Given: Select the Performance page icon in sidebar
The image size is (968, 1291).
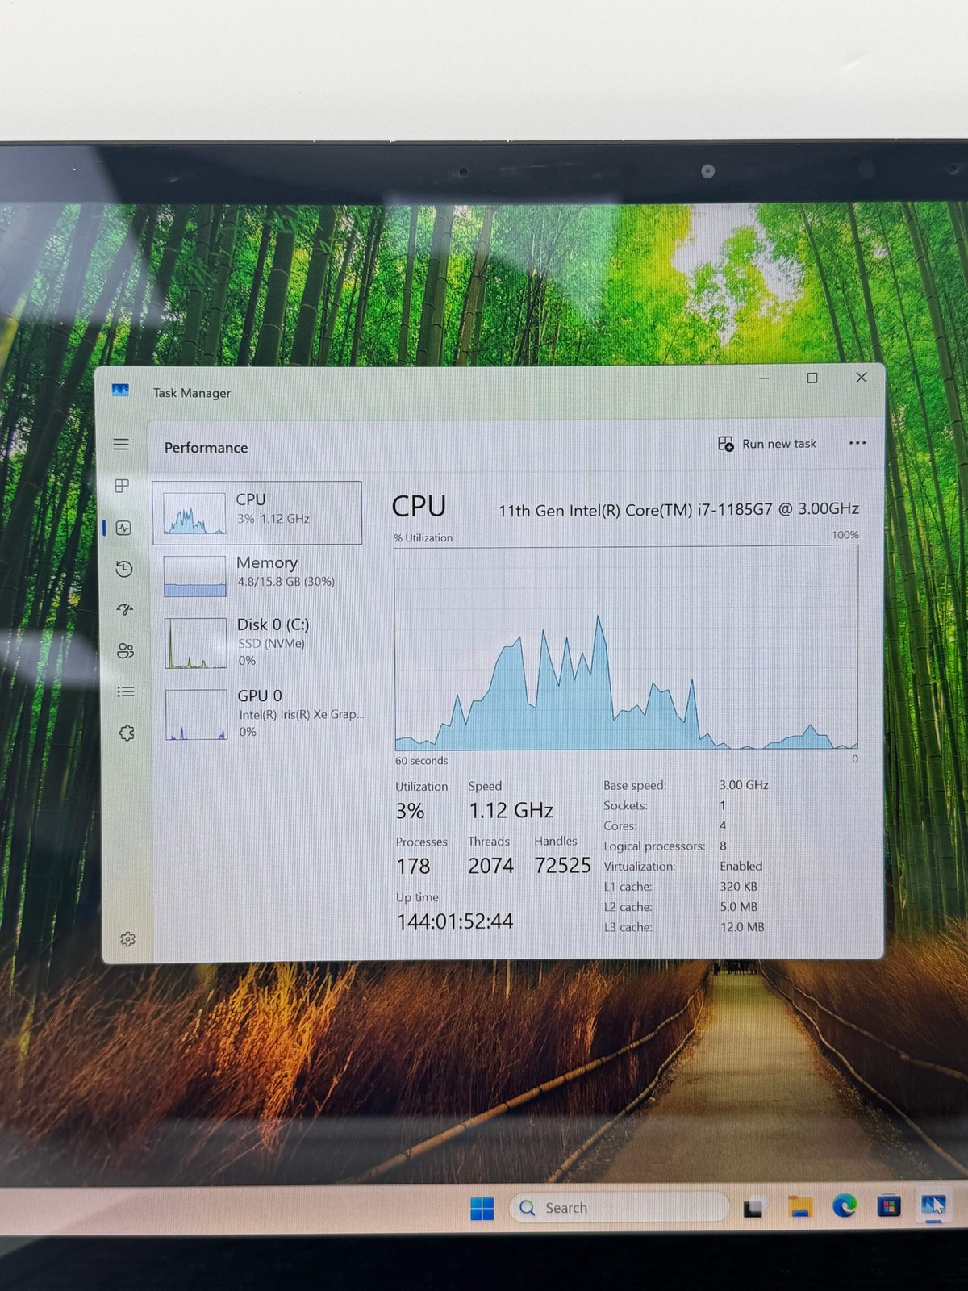Looking at the screenshot, I should click(123, 529).
